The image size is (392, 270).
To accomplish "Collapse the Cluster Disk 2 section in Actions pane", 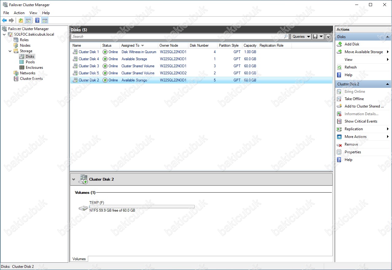I will pos(387,84).
